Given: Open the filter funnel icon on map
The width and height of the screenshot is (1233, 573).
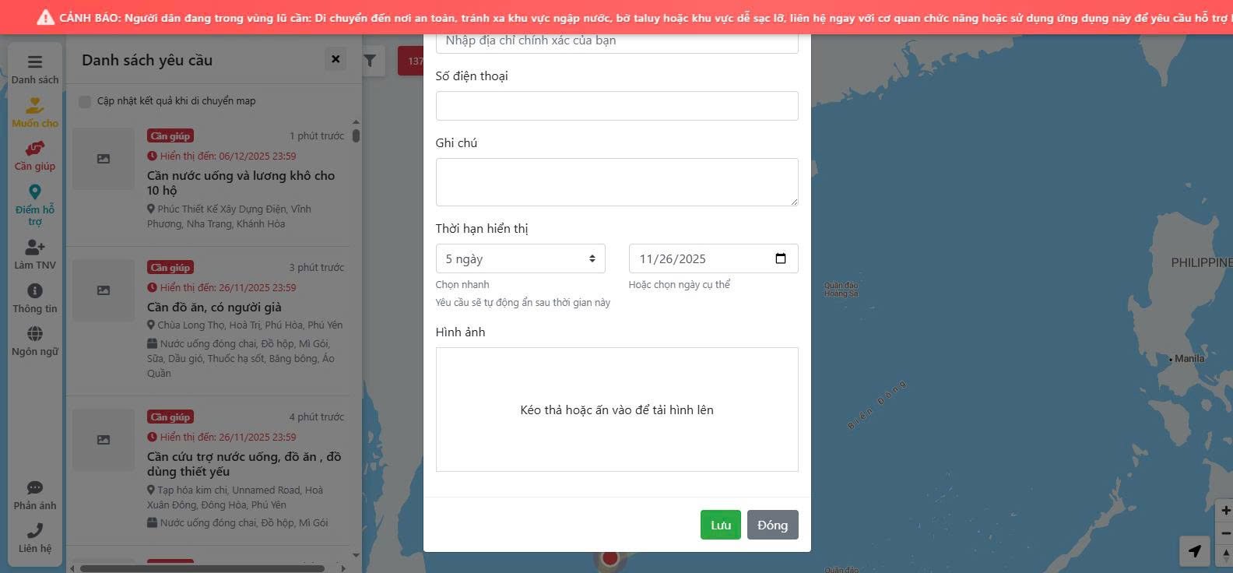Looking at the screenshot, I should 371,61.
